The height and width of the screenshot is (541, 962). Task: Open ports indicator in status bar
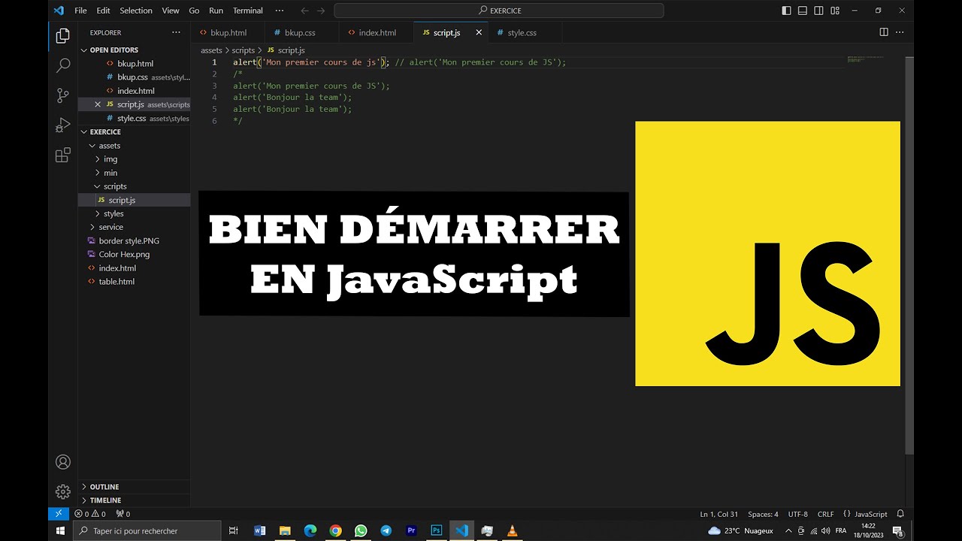(123, 514)
